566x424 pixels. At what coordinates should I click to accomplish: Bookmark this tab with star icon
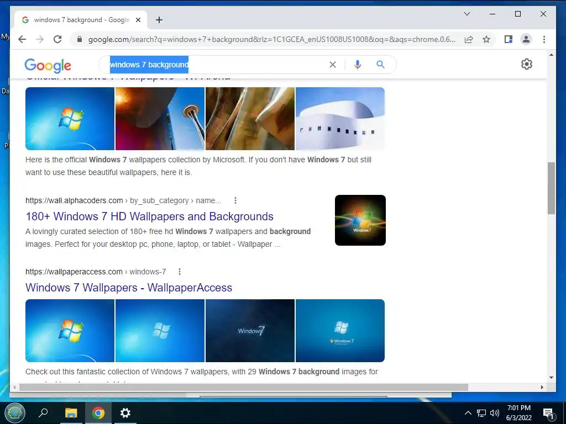(x=486, y=39)
